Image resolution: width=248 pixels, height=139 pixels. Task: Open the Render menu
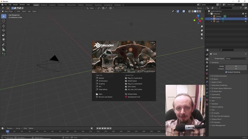coord(15,5)
